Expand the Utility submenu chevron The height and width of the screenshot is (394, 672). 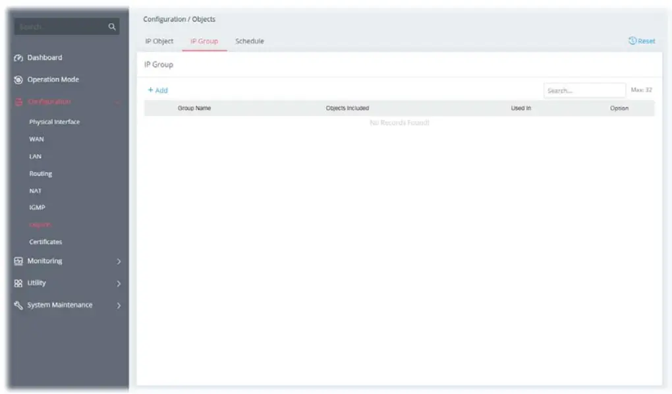[119, 283]
